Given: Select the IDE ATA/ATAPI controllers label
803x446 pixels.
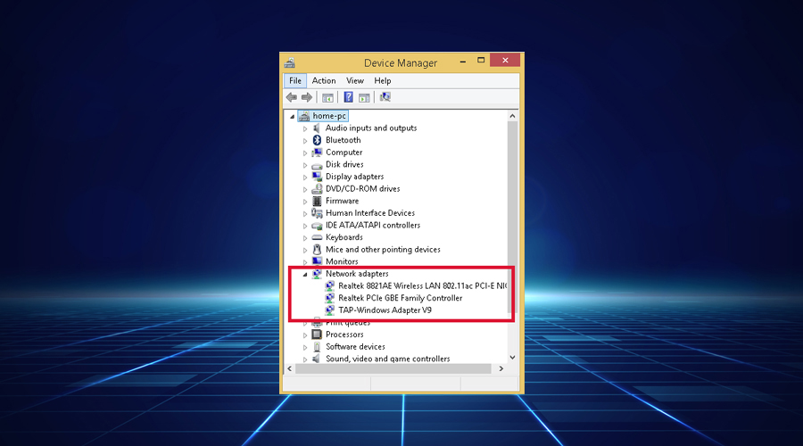Looking at the screenshot, I should [x=373, y=226].
